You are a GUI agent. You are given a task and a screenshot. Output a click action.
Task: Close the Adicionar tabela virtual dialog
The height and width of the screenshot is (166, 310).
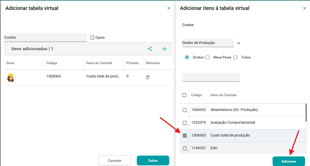click(x=169, y=8)
